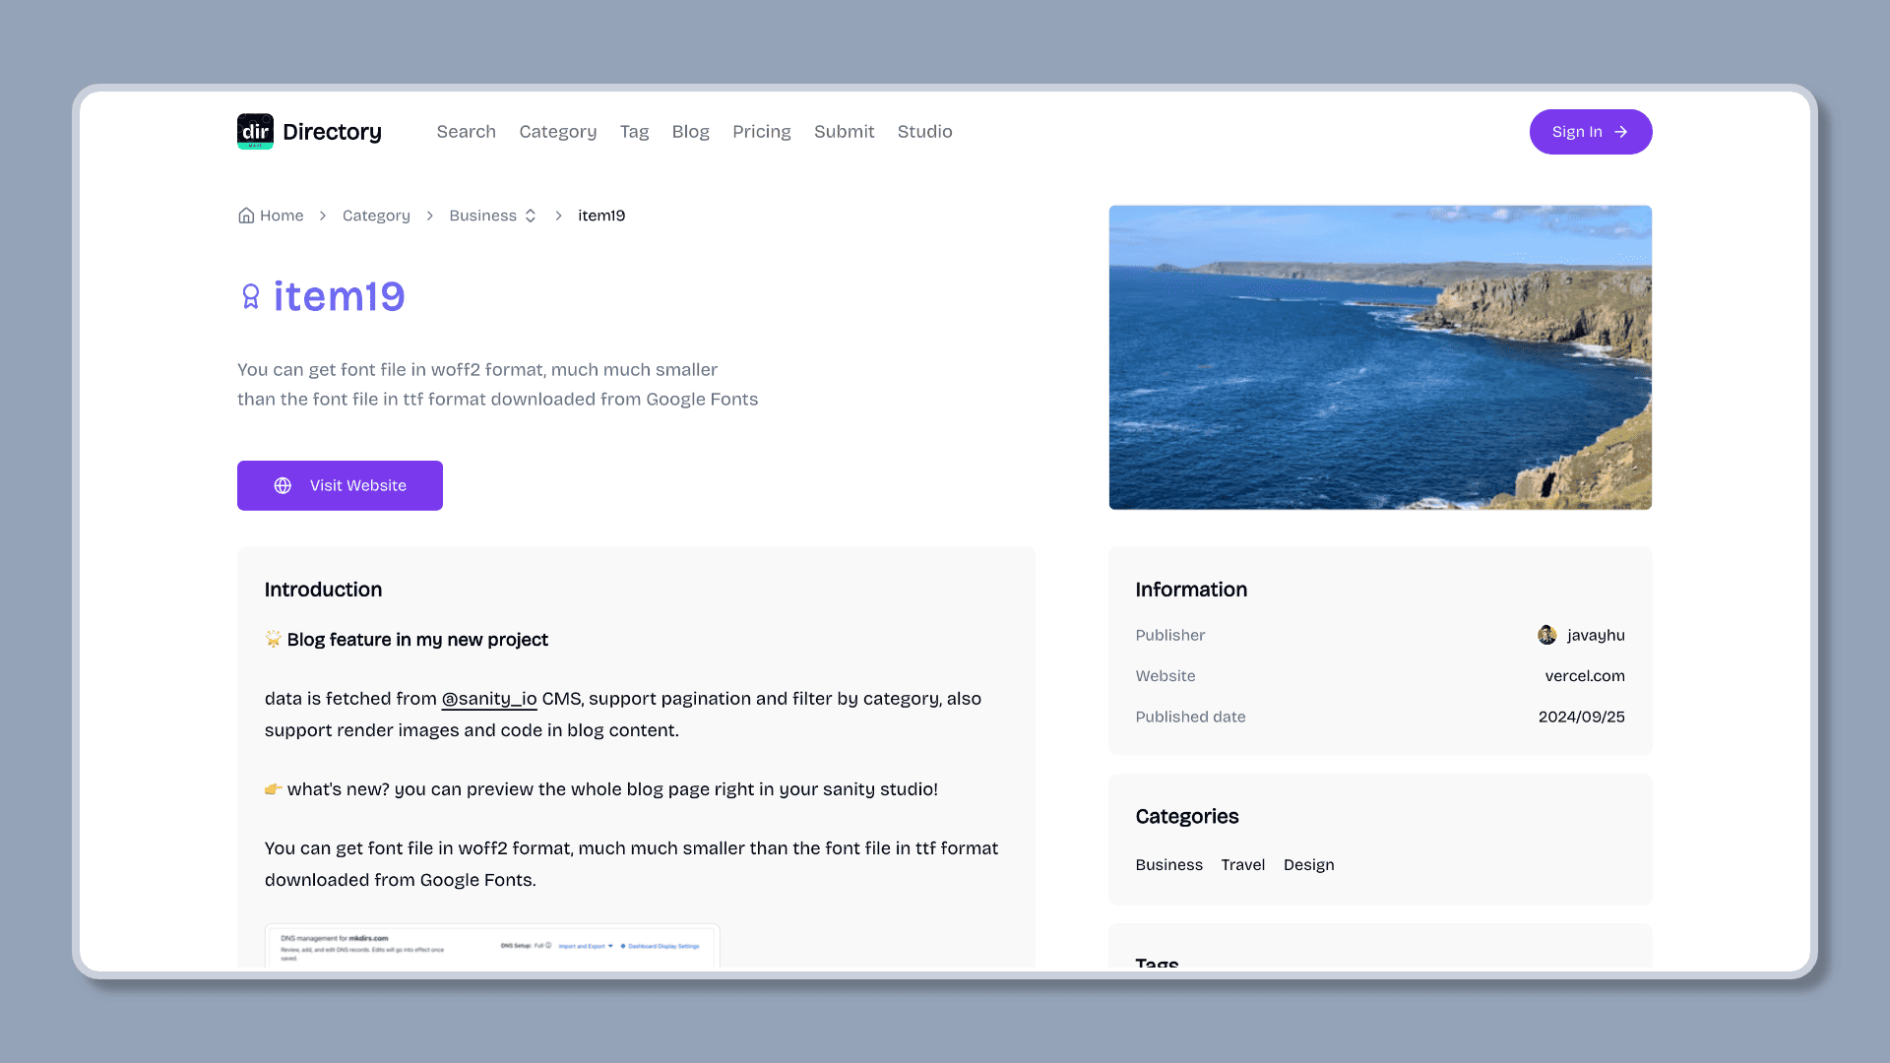Screen dimensions: 1890x1063
Task: Click the Category menu item in navigation
Action: [x=557, y=131]
